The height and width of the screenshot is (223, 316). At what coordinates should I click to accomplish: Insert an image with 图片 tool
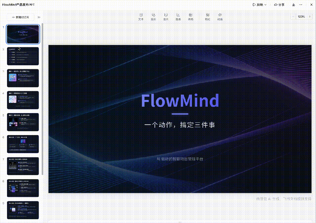tap(166, 17)
